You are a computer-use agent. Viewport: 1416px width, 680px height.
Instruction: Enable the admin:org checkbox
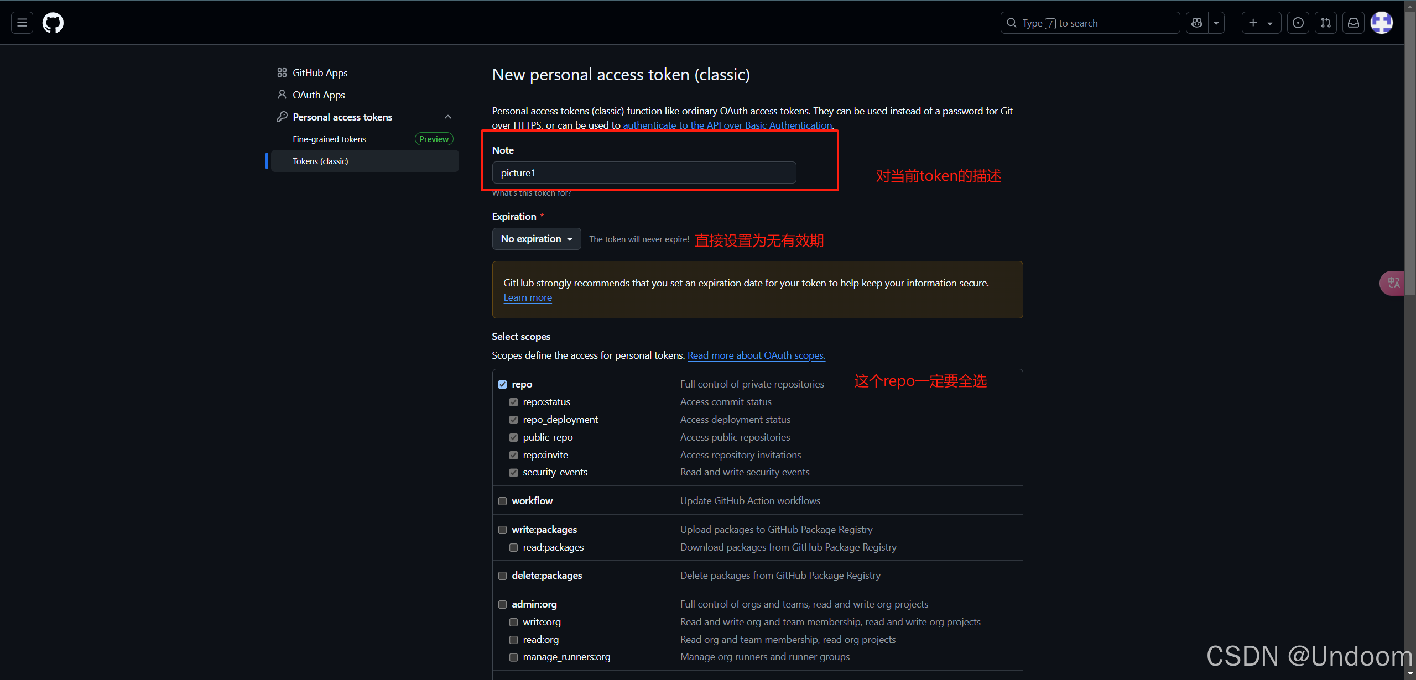(x=502, y=604)
